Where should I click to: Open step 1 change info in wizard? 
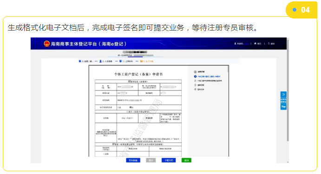click(86, 61)
